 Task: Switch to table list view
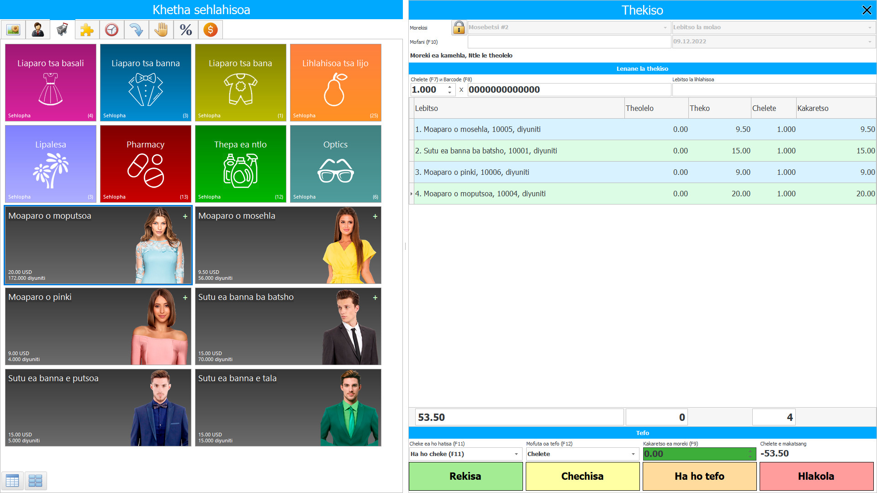tap(12, 480)
